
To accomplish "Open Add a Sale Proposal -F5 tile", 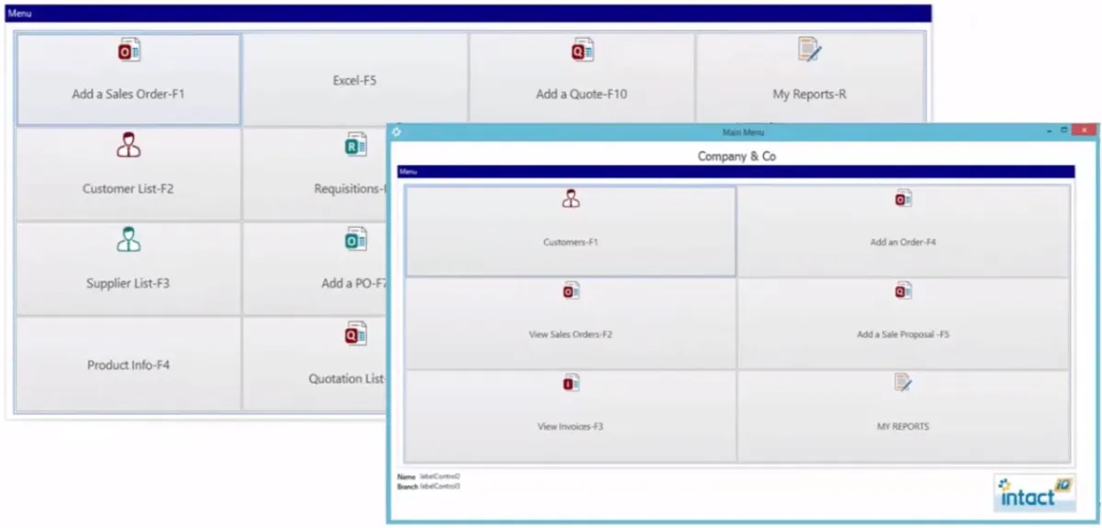I will [904, 323].
